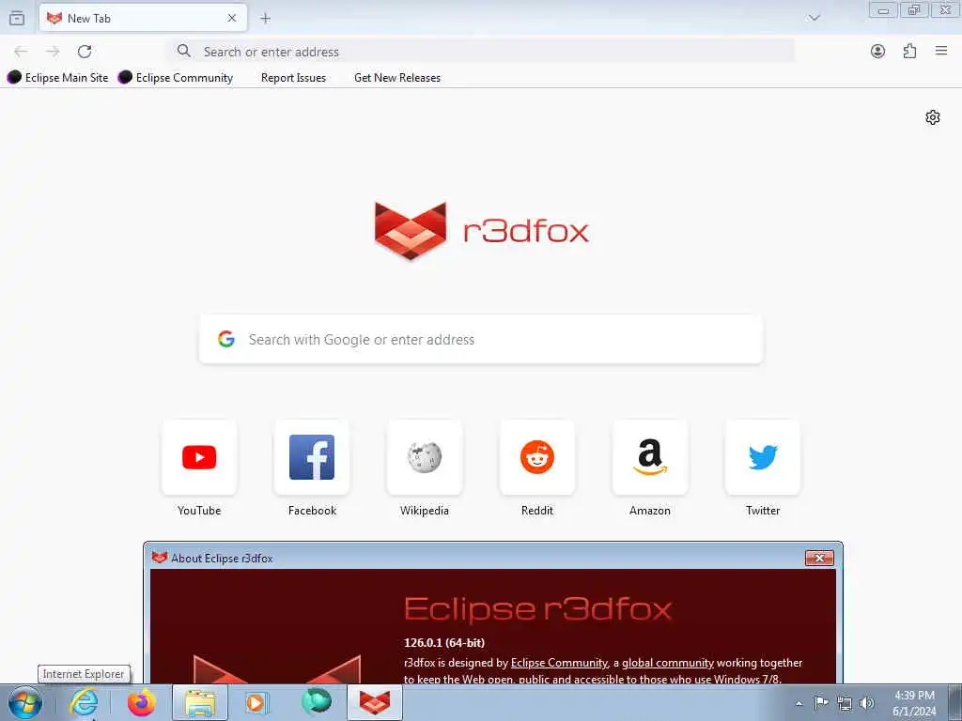Viewport: 962px width, 721px height.
Task: Follow the Eclipse Community link in About dialog
Action: point(559,663)
